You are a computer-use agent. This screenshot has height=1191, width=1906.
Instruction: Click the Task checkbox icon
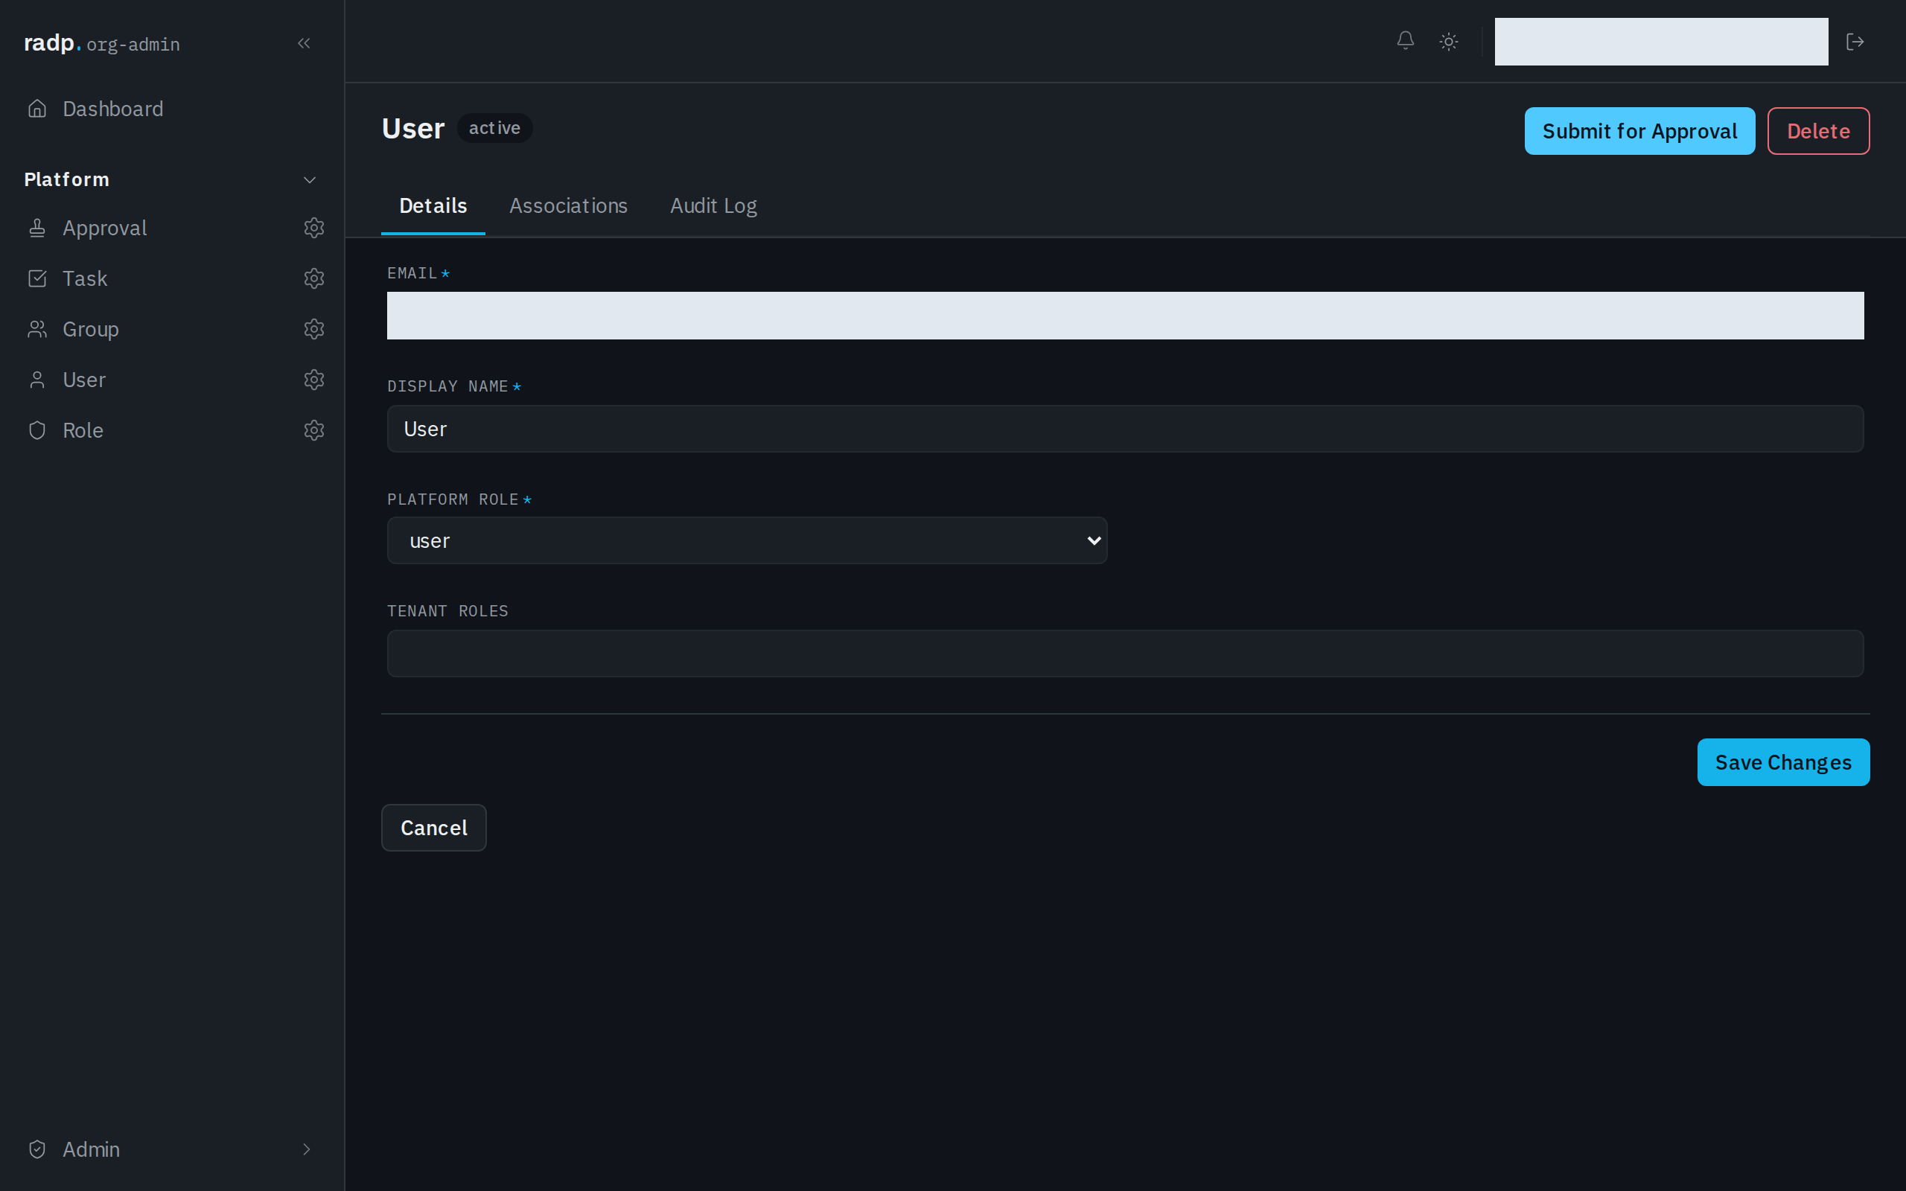tap(37, 279)
